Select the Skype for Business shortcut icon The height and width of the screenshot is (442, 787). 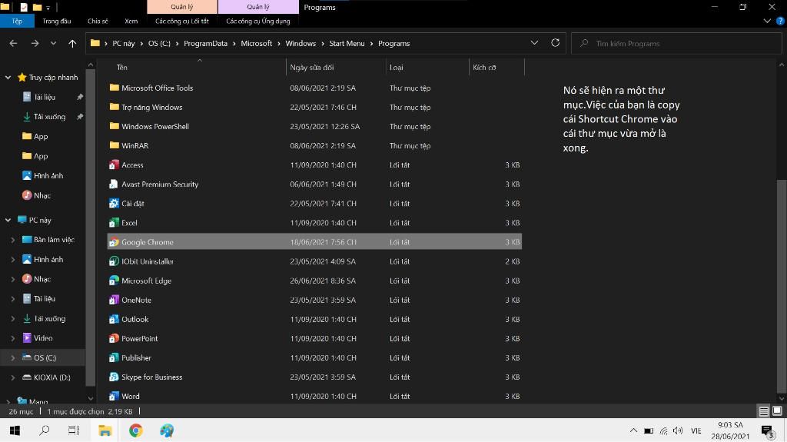tap(114, 377)
